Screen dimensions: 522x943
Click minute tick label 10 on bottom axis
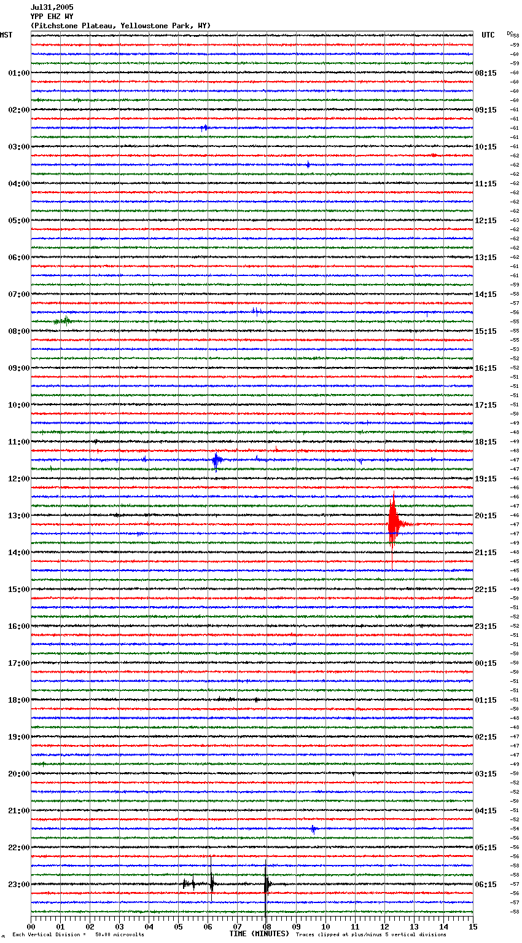coord(325,926)
